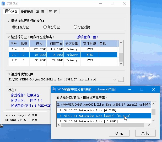Screen dimensions: 162x142
Task: Click the 确 定 button in WIM dialog
Action: (x=119, y=133)
